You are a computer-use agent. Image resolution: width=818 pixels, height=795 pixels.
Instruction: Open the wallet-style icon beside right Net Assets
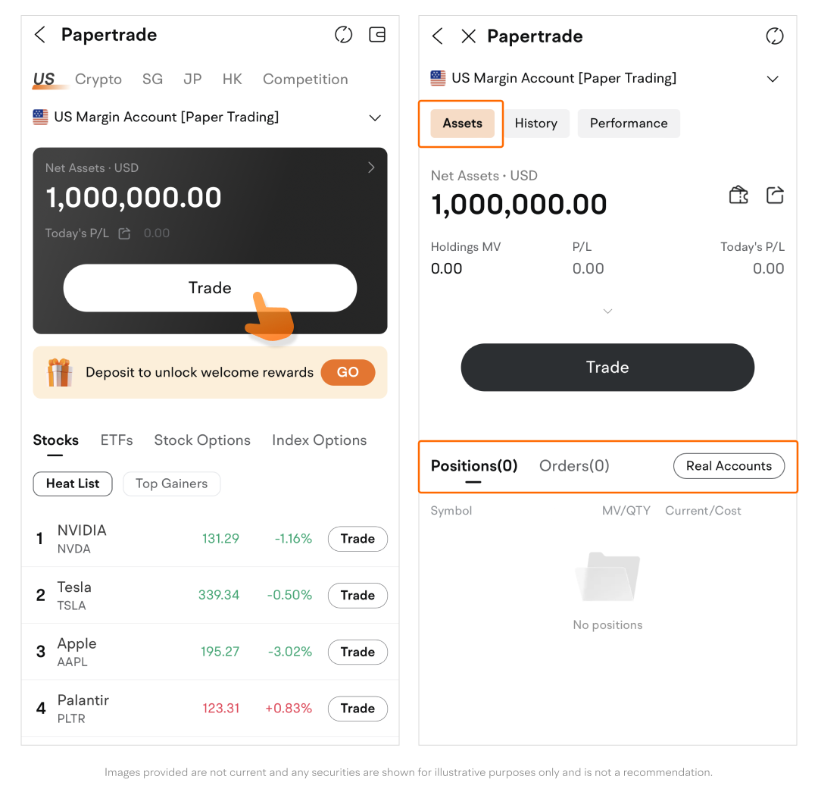(x=738, y=196)
